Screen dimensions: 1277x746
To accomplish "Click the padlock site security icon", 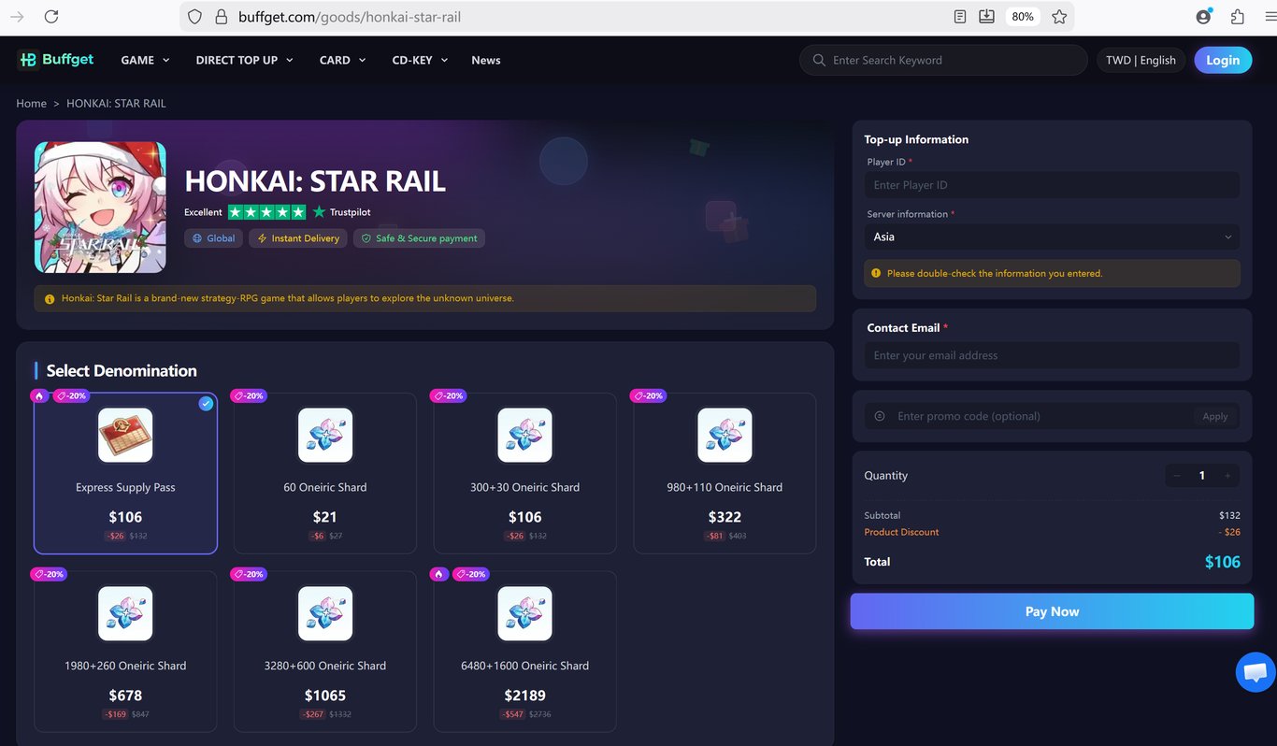I will (221, 17).
